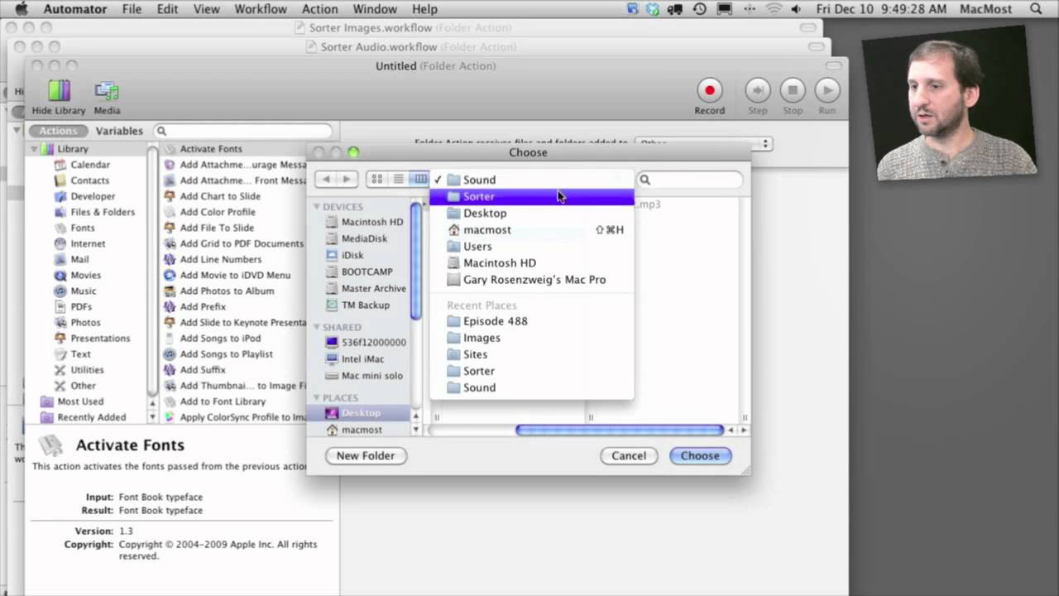The width and height of the screenshot is (1059, 596).
Task: Go forward in the Choose dialog
Action: click(347, 180)
